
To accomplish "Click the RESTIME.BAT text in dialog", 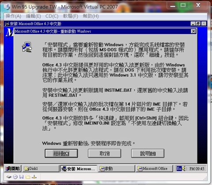I will click(x=63, y=95).
